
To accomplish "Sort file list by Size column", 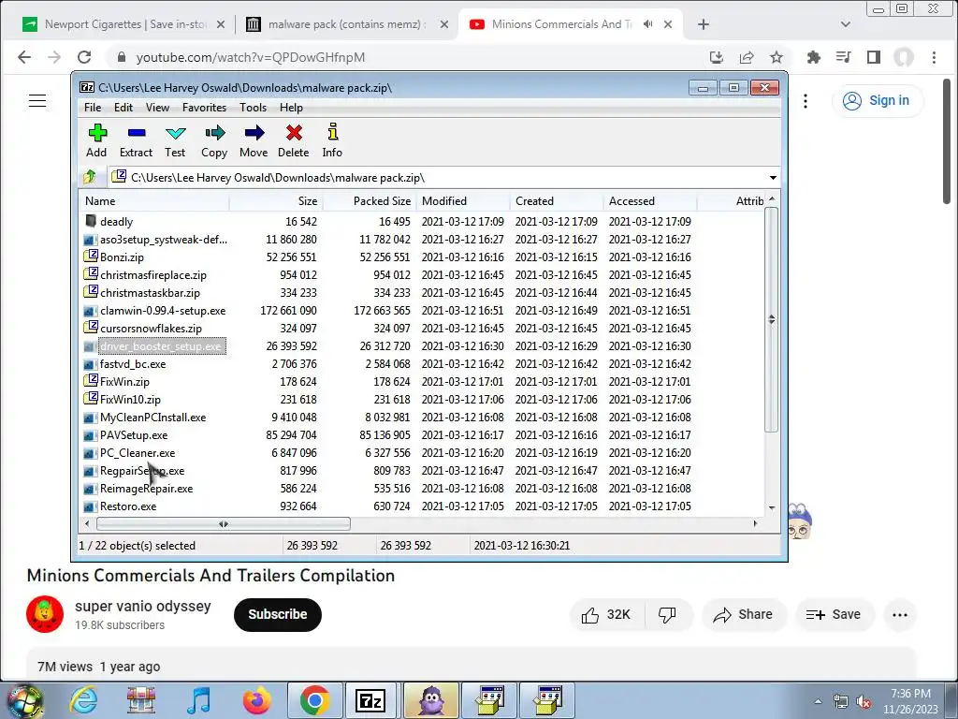I will coord(276,201).
